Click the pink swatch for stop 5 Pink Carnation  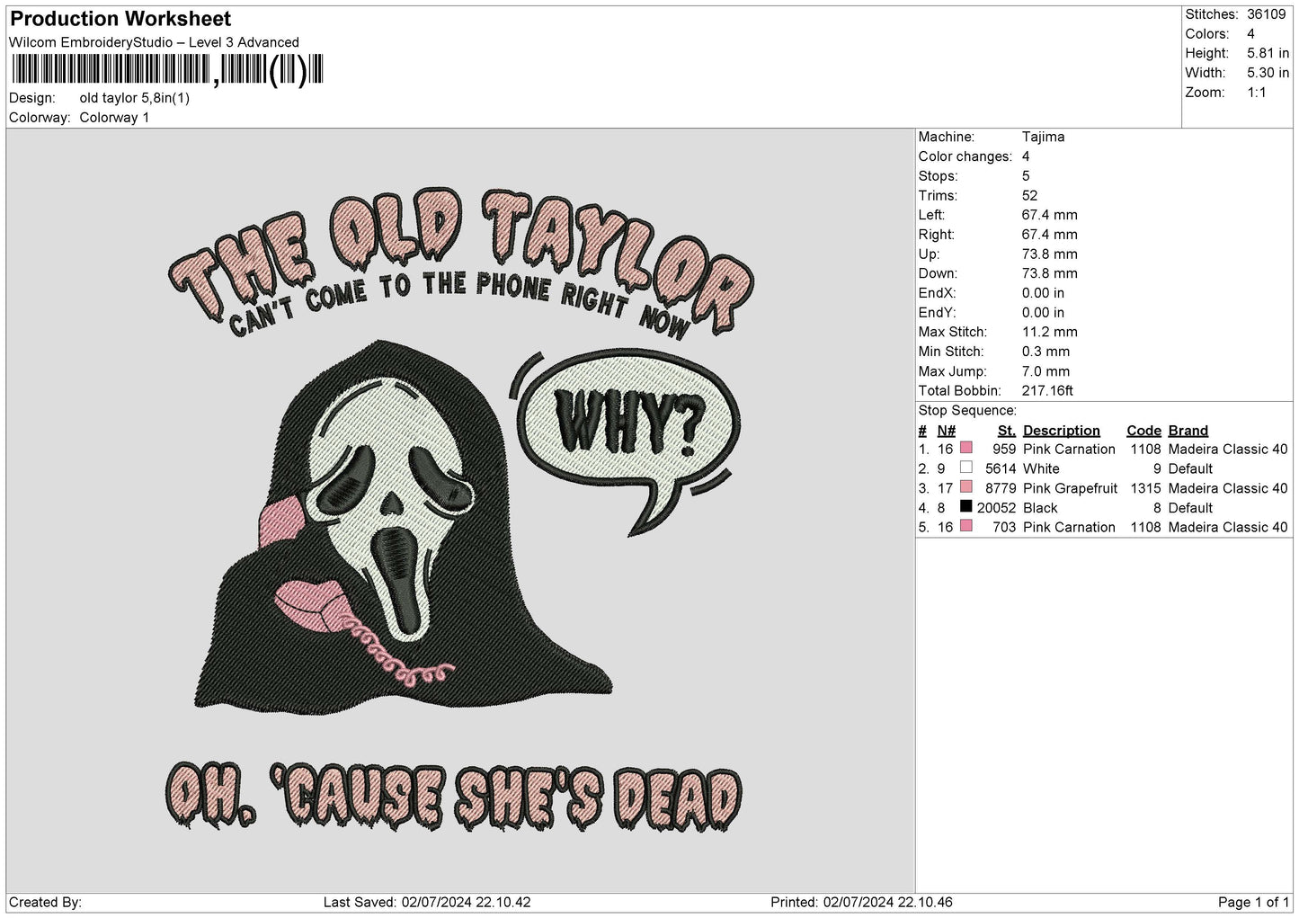pos(966,526)
